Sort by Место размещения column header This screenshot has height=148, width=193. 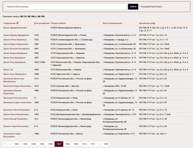pyautogui.click(x=112, y=23)
